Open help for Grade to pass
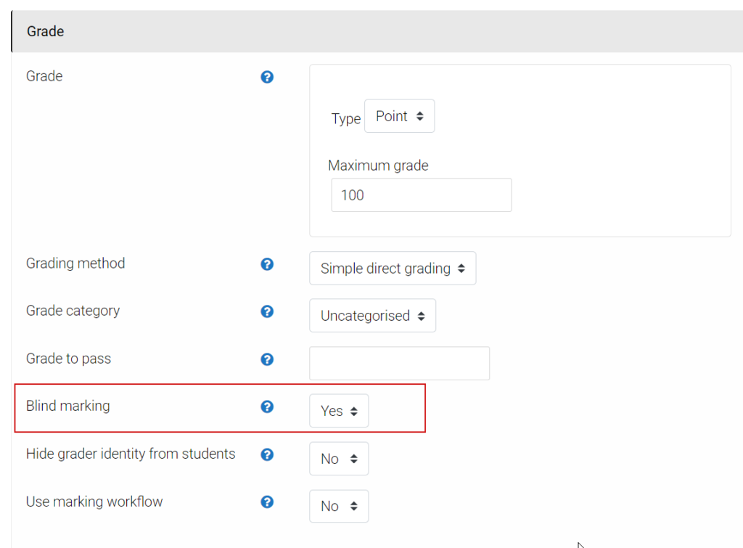Image resolution: width=743 pixels, height=548 pixels. tap(267, 359)
